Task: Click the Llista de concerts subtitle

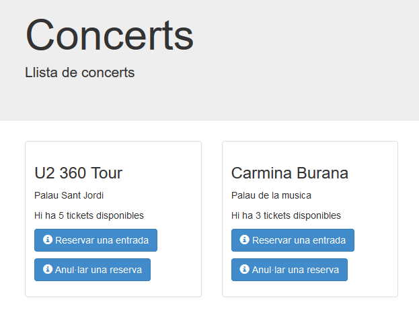Action: point(79,72)
